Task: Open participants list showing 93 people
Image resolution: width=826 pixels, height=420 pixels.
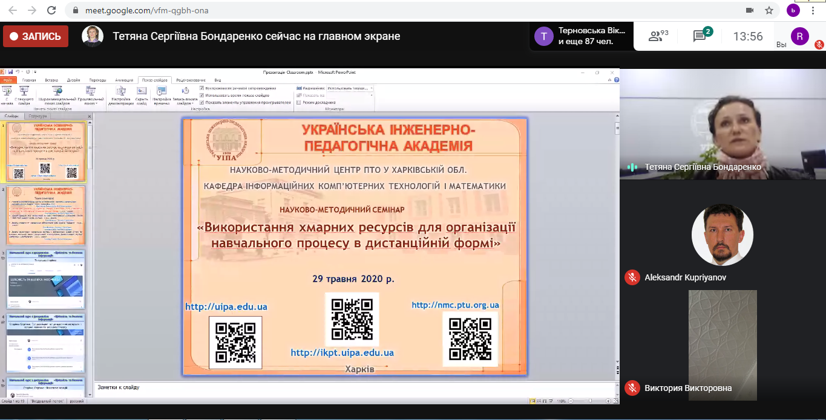Action: click(658, 36)
